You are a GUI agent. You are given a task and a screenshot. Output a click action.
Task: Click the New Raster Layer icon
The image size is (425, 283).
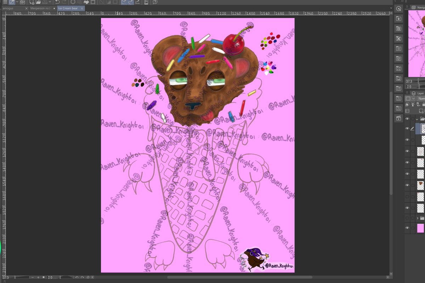(x=421, y=111)
